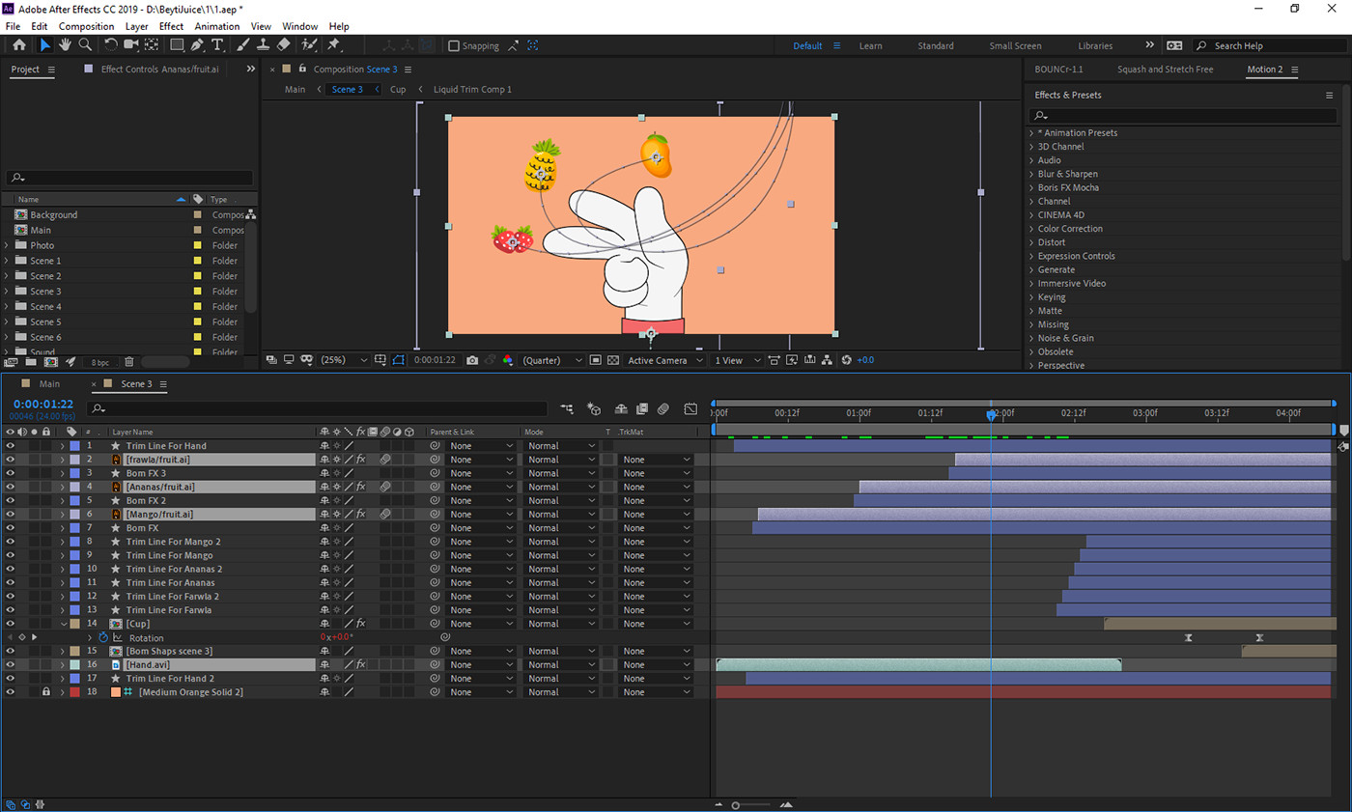The height and width of the screenshot is (812, 1352).
Task: Select the Zoom tool magnifier
Action: 85,45
